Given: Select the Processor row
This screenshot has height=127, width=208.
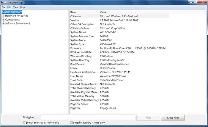Looking at the screenshot, I should [x=119, y=48].
